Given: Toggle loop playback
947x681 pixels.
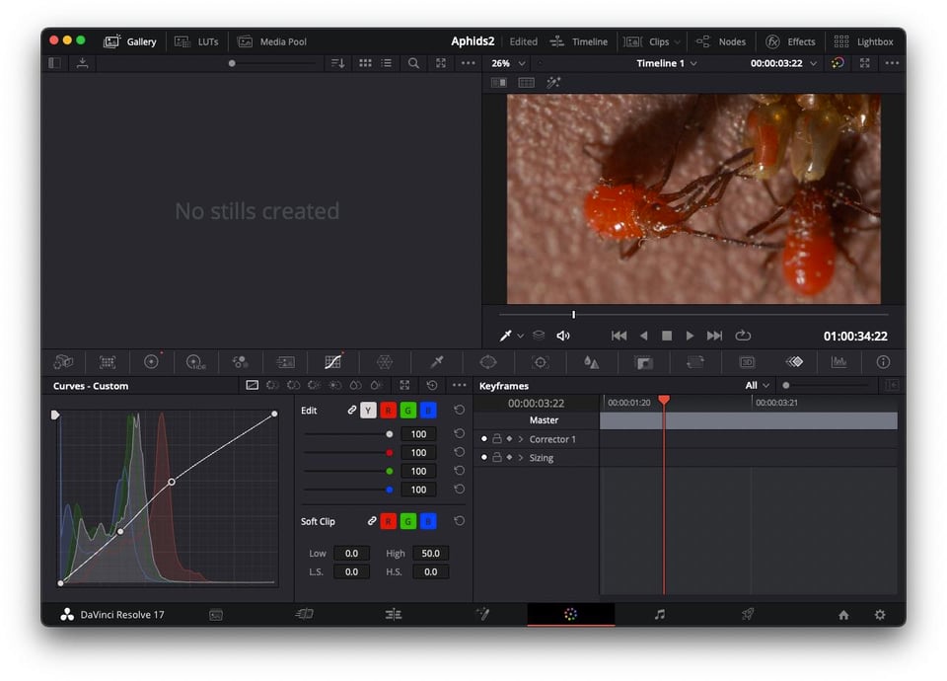Looking at the screenshot, I should click(743, 336).
